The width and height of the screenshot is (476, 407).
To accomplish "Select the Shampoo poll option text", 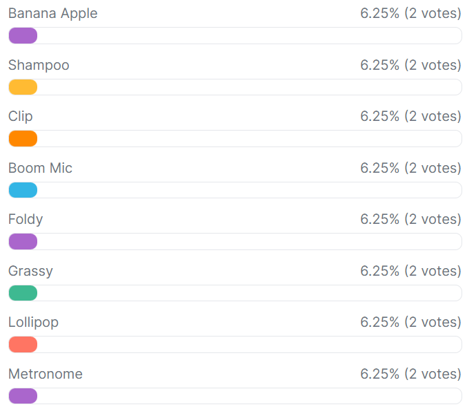I will [39, 65].
